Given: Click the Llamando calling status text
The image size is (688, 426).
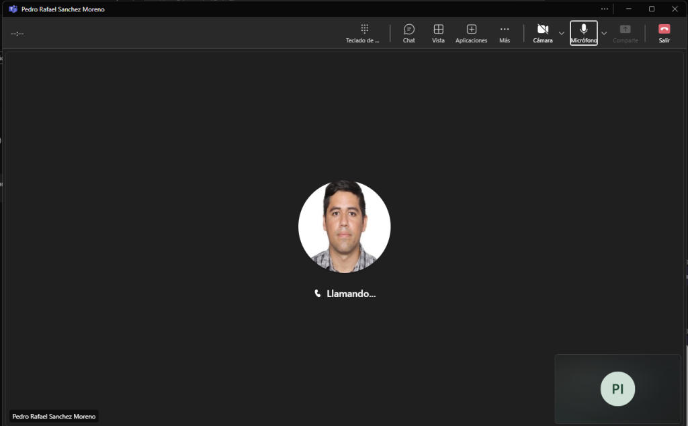Looking at the screenshot, I should tap(350, 294).
